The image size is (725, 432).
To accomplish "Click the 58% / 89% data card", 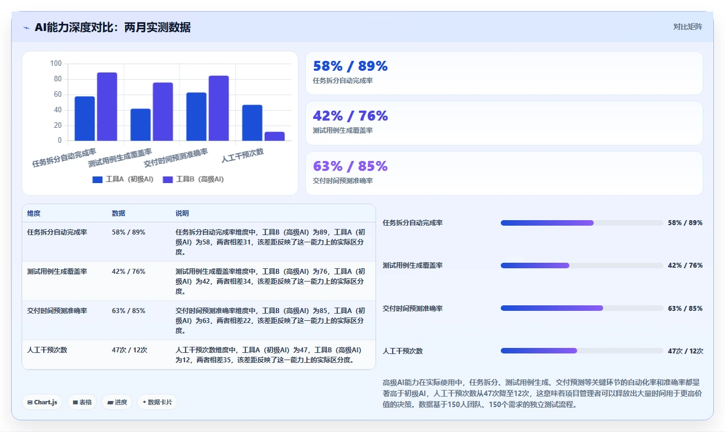I will 504,73.
